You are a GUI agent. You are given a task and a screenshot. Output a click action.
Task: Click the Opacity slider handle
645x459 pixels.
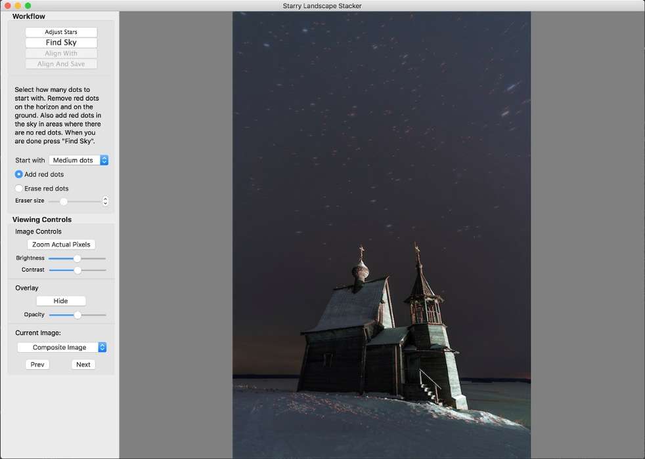tap(78, 315)
